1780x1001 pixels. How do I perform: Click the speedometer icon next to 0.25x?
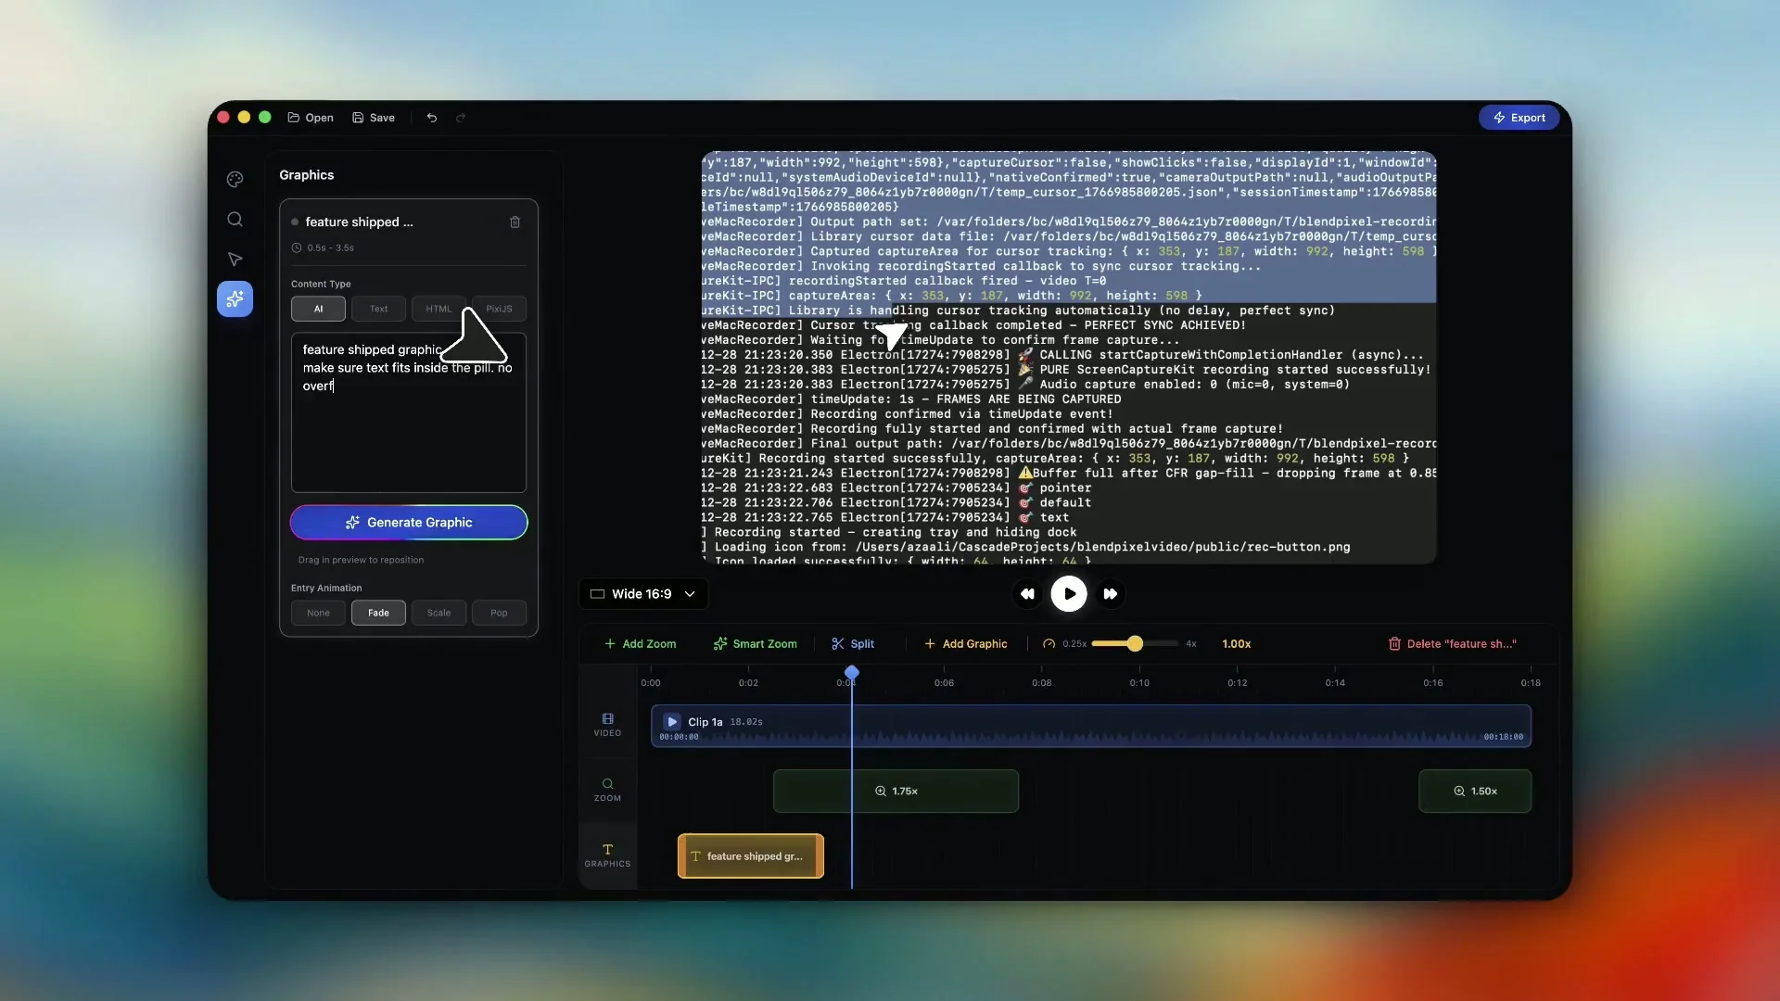pyautogui.click(x=1049, y=644)
